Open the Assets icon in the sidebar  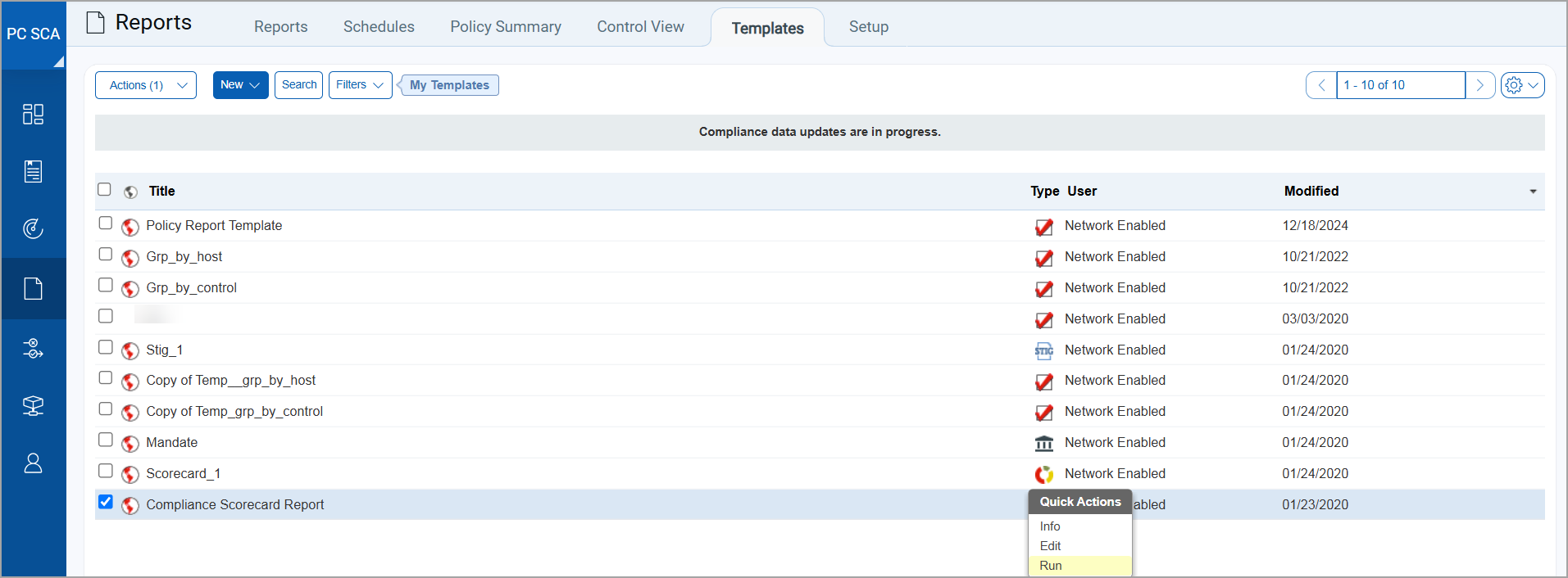[x=33, y=406]
